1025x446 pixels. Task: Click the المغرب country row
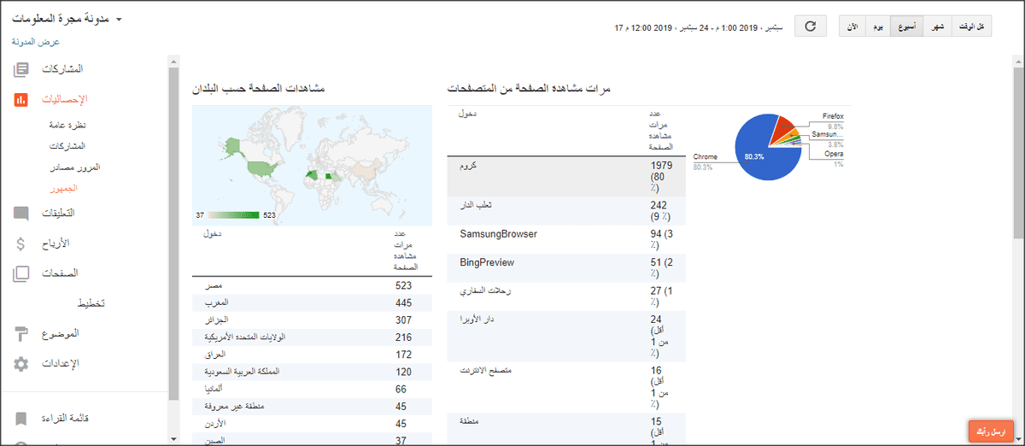pos(312,303)
